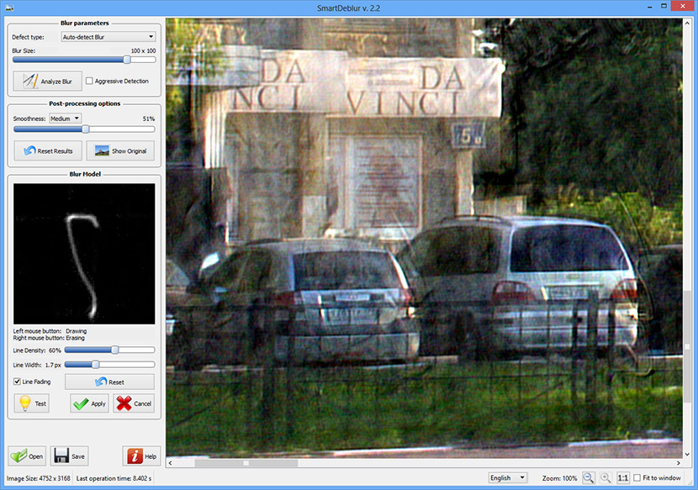Click the Image Size status text
Viewport: 698px width, 490px height.
pyautogui.click(x=39, y=478)
